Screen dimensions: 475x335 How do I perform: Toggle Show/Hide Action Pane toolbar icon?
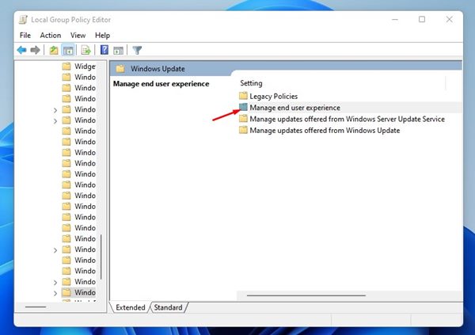(118, 51)
